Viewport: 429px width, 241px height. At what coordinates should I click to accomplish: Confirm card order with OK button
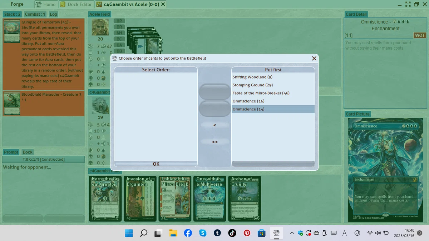(x=156, y=164)
